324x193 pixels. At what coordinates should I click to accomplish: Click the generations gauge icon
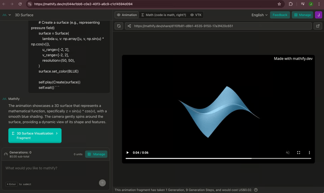[6, 154]
